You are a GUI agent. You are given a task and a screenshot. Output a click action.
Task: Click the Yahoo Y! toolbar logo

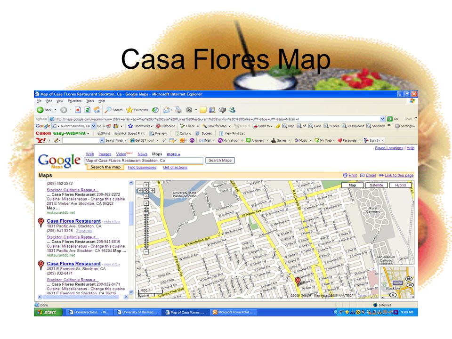tap(40, 140)
